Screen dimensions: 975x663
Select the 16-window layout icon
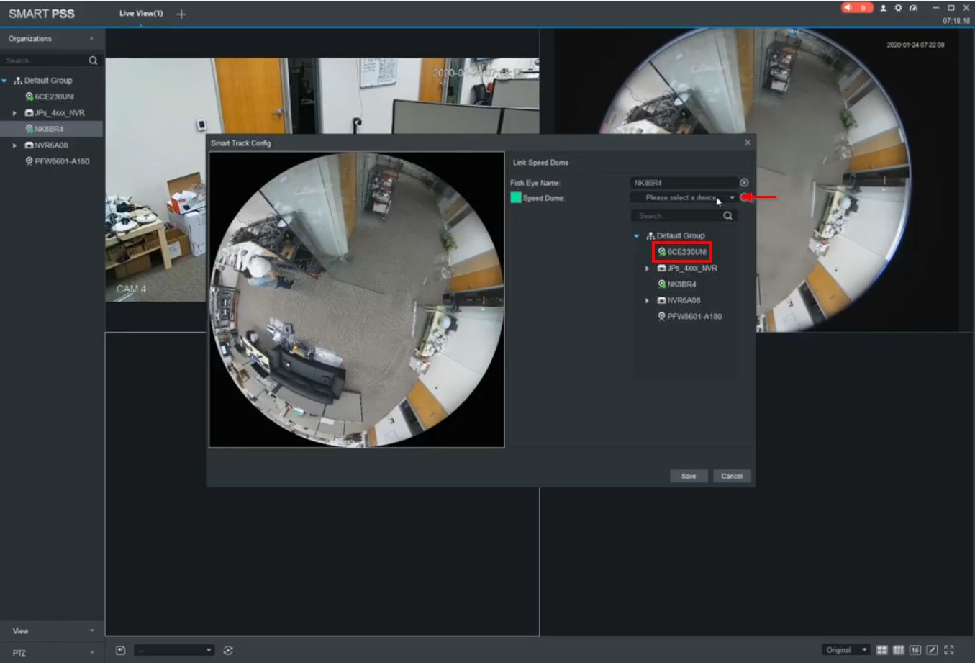pyautogui.click(x=915, y=650)
